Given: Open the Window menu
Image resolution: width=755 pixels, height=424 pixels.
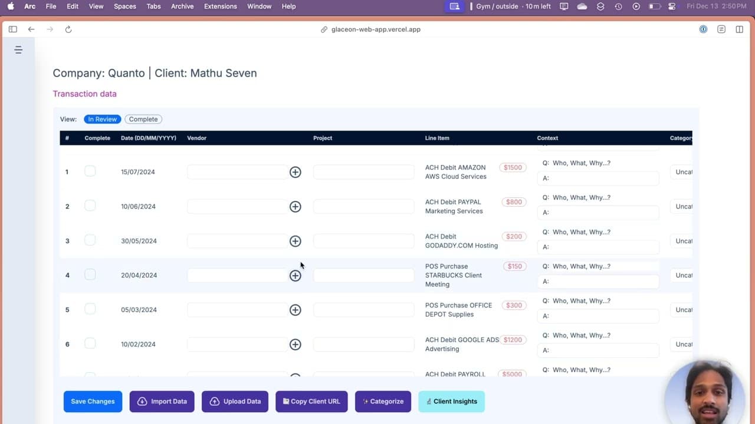Looking at the screenshot, I should click(x=260, y=6).
